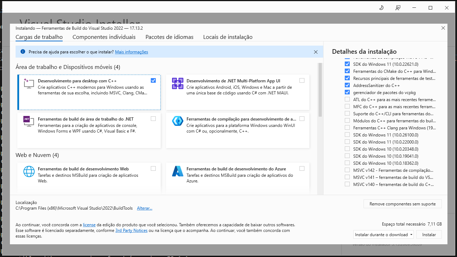The height and width of the screenshot is (257, 457).
Task: Uncheck gerenciador de pacotes do vcpkg
Action: (x=347, y=92)
